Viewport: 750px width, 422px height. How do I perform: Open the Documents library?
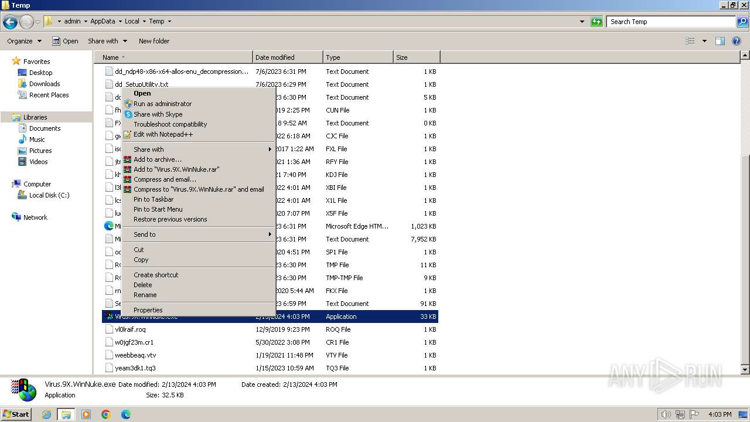pyautogui.click(x=45, y=128)
